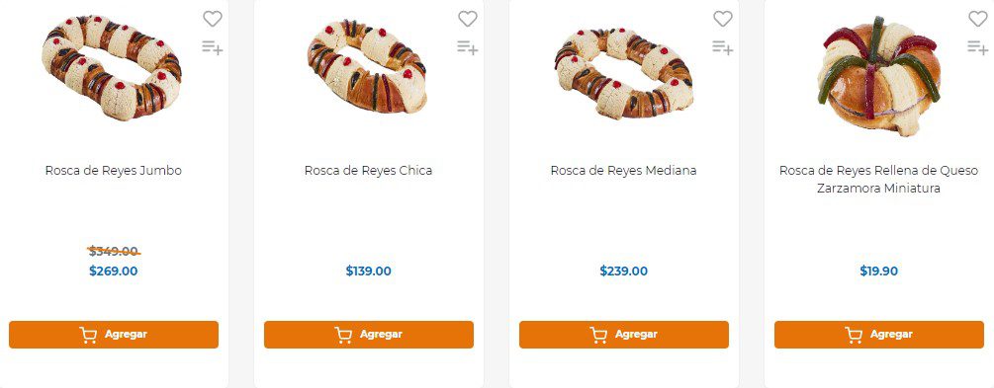
Task: Open the Rosca de Reyes Chica title link
Action: tap(368, 170)
